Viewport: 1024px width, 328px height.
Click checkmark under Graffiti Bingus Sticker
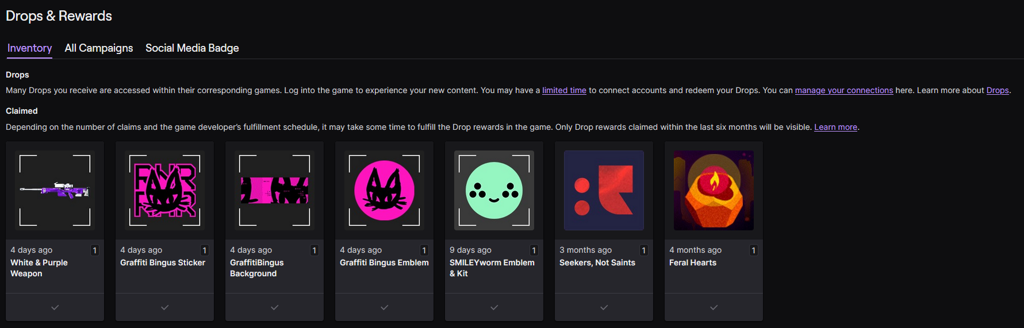(164, 307)
